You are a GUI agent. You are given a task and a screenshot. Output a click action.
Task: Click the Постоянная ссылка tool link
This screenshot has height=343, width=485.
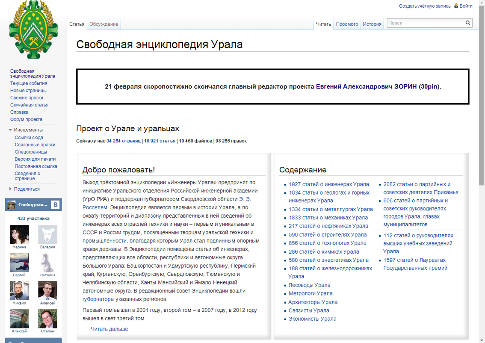pos(36,166)
